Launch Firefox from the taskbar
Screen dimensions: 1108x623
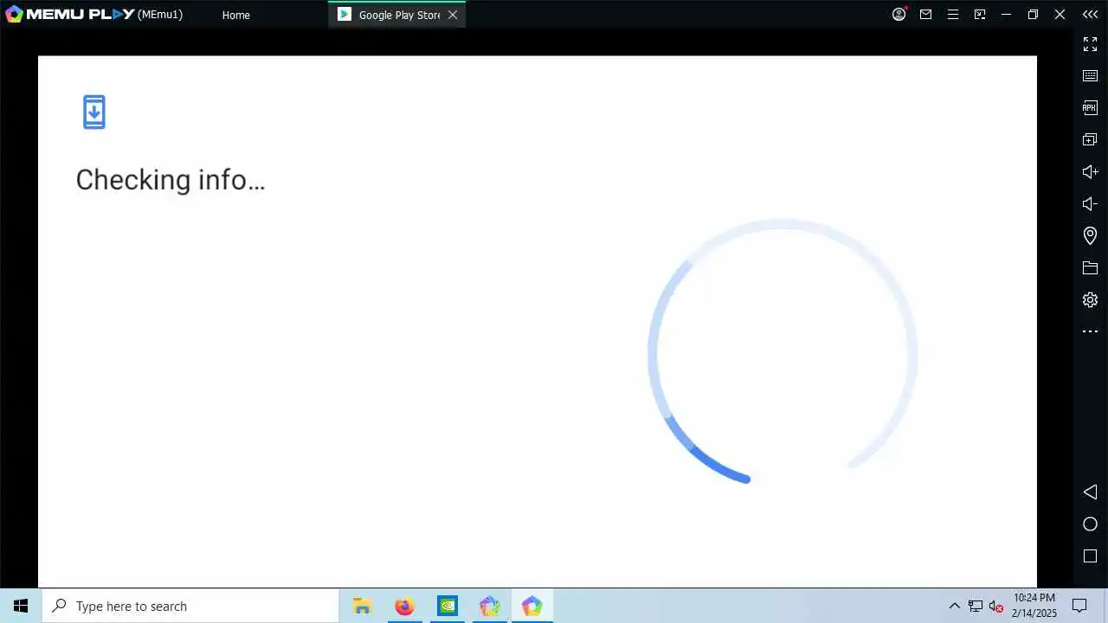[404, 606]
